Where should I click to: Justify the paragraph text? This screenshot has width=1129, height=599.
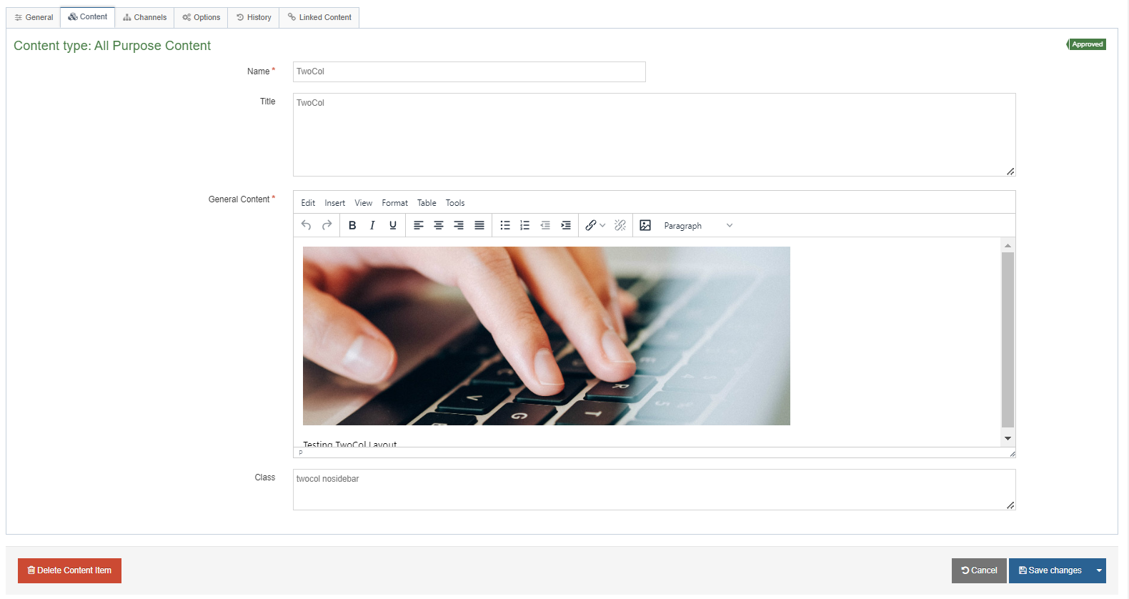click(479, 225)
